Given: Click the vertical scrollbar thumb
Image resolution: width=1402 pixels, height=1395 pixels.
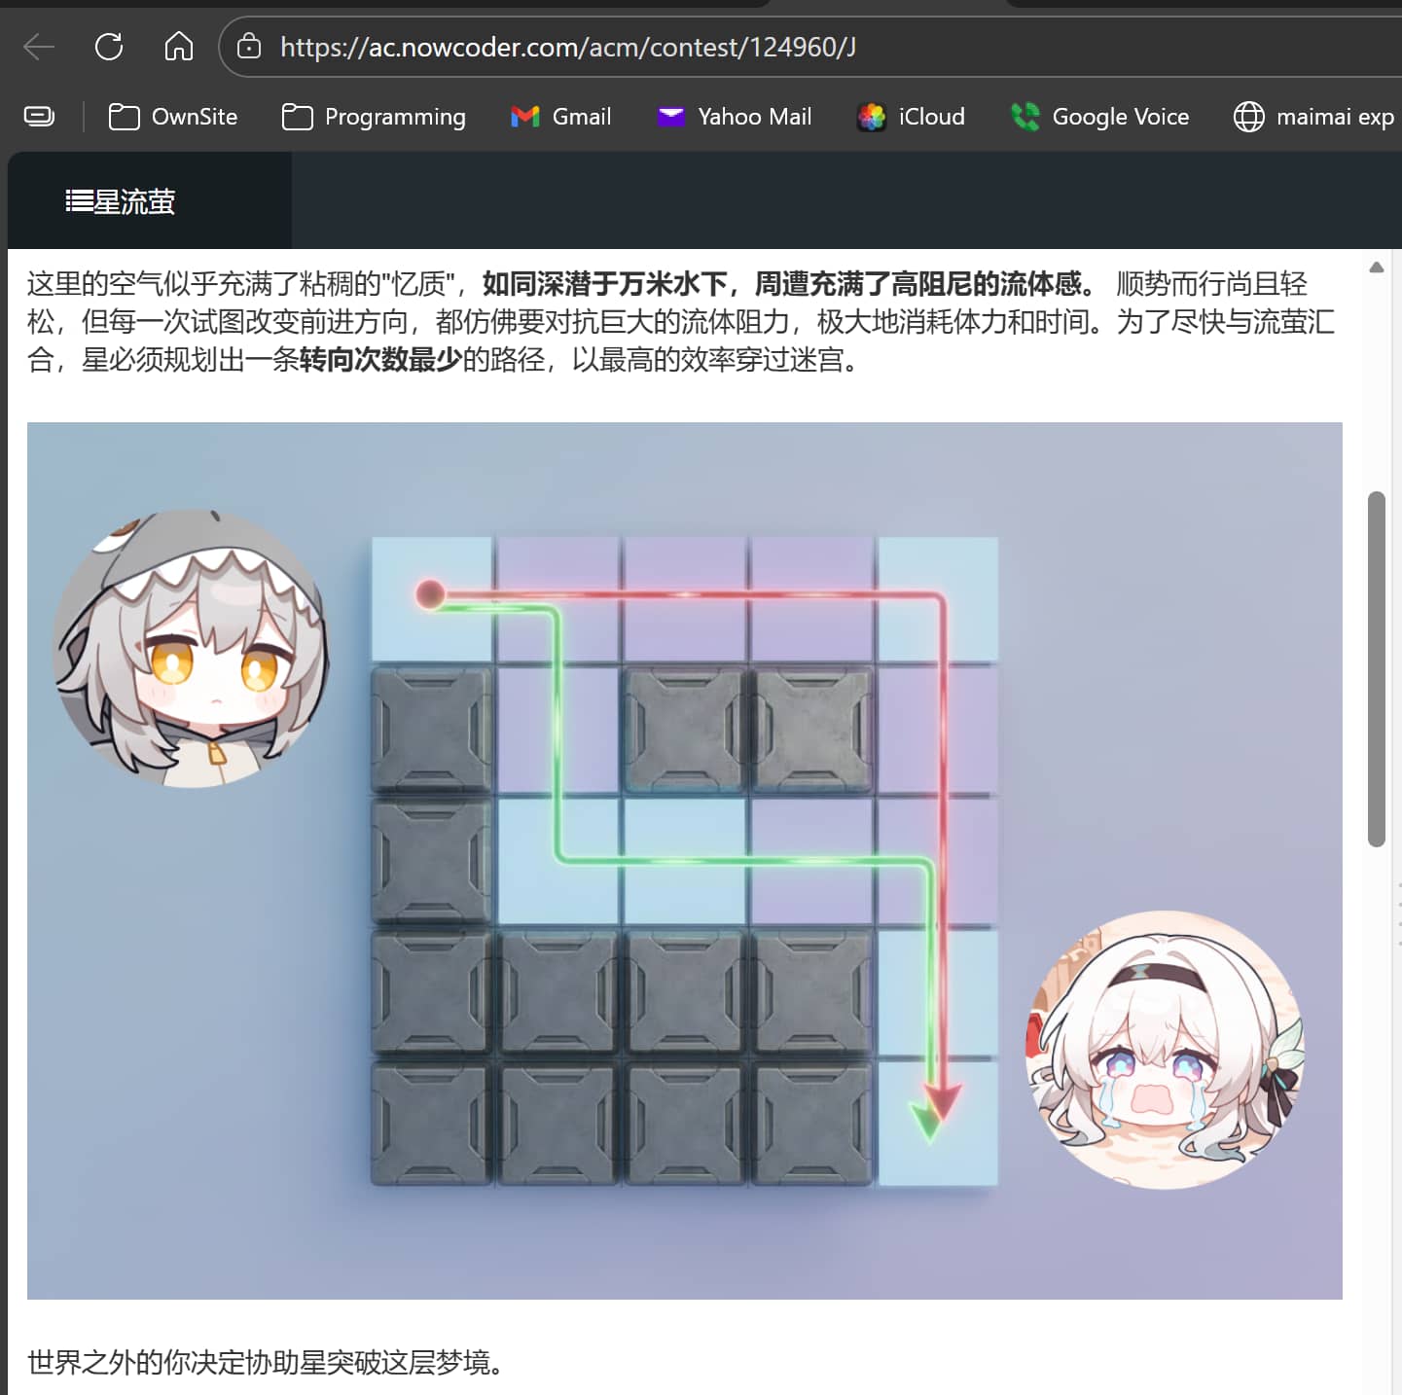Looking at the screenshot, I should tap(1376, 669).
